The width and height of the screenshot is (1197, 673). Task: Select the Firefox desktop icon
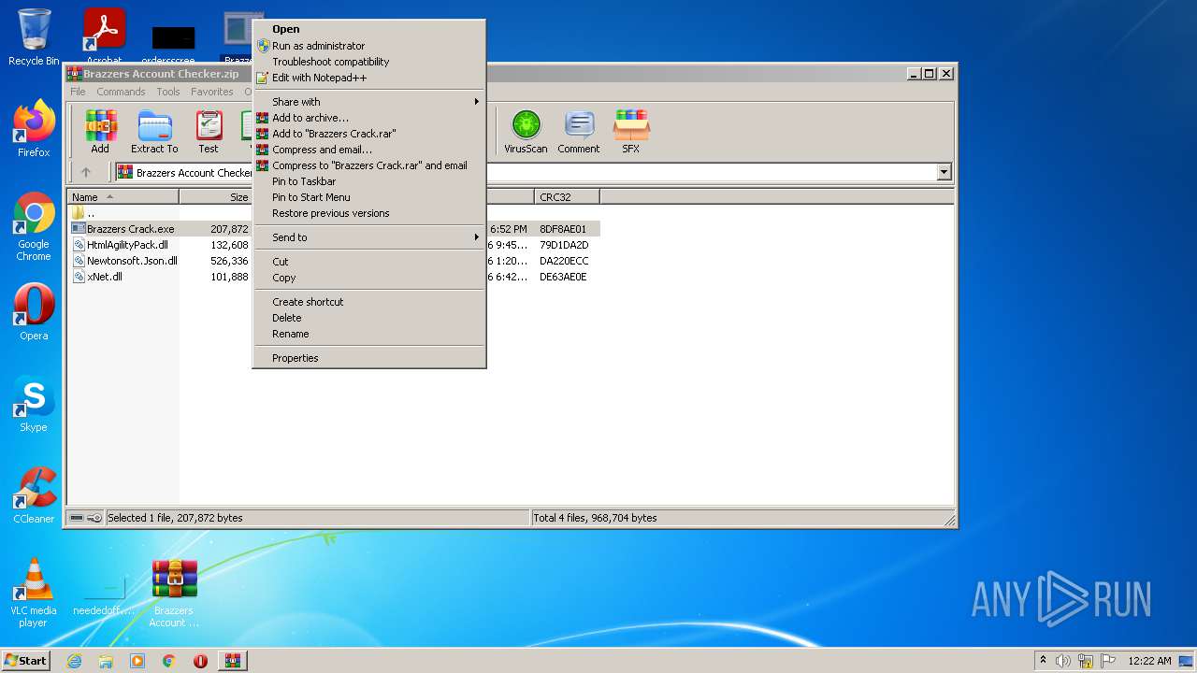pos(34,129)
